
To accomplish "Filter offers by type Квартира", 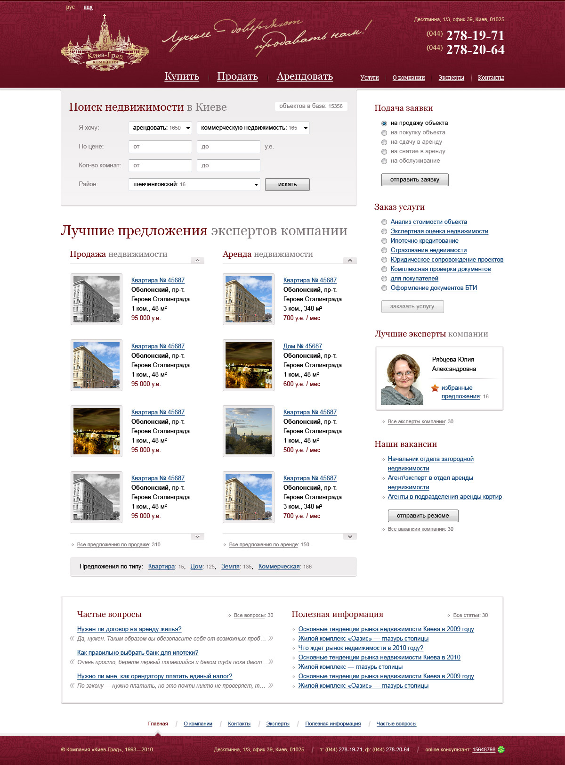I will point(161,567).
